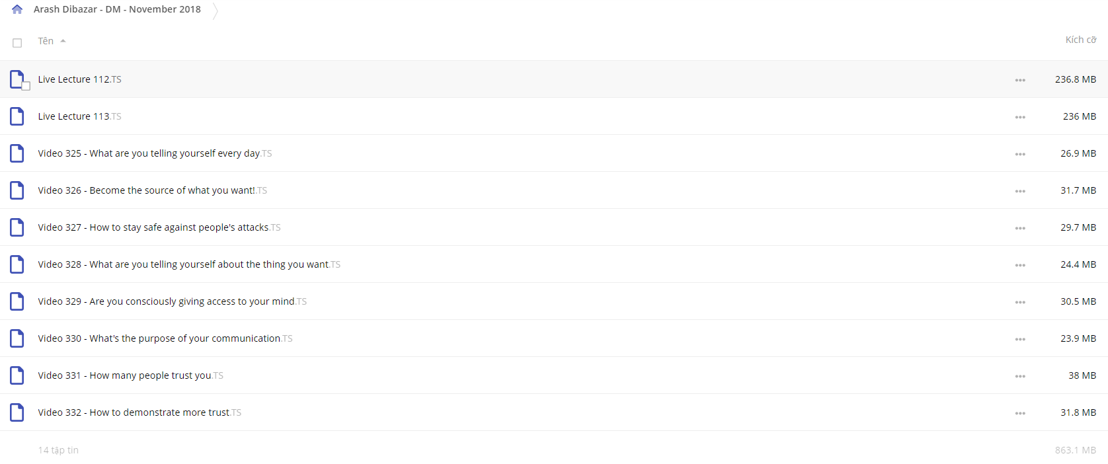Screen dimensions: 1108x464
Task: Open Video 332 How to demonstrate more trust
Action: [139, 412]
